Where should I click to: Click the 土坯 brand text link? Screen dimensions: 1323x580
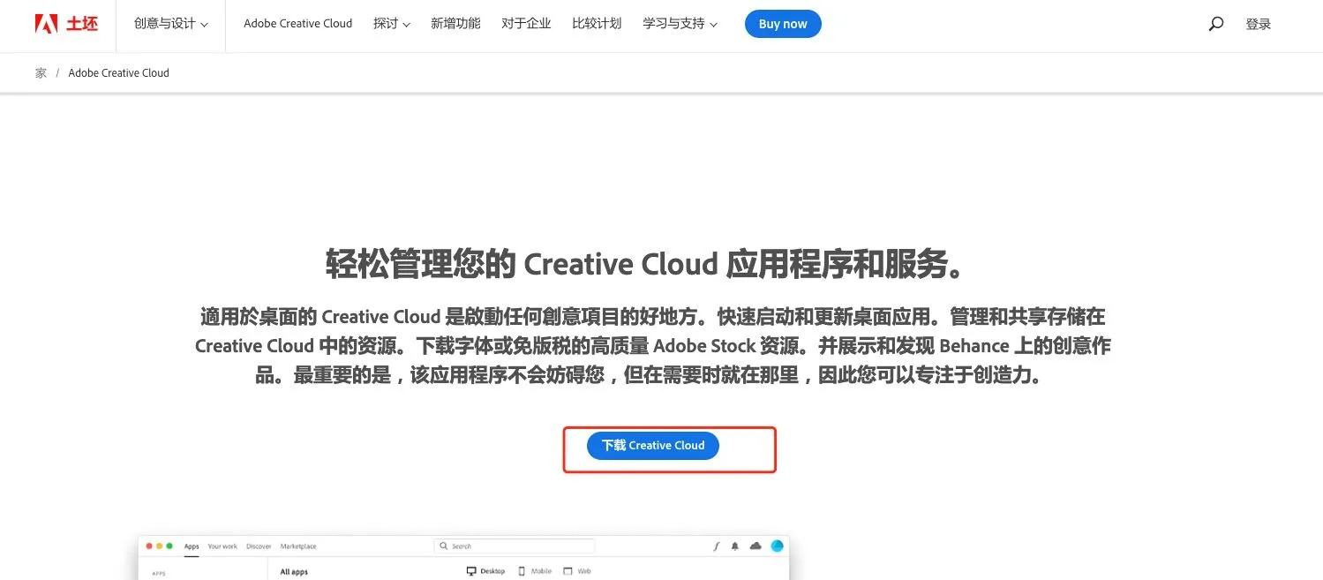tap(82, 24)
